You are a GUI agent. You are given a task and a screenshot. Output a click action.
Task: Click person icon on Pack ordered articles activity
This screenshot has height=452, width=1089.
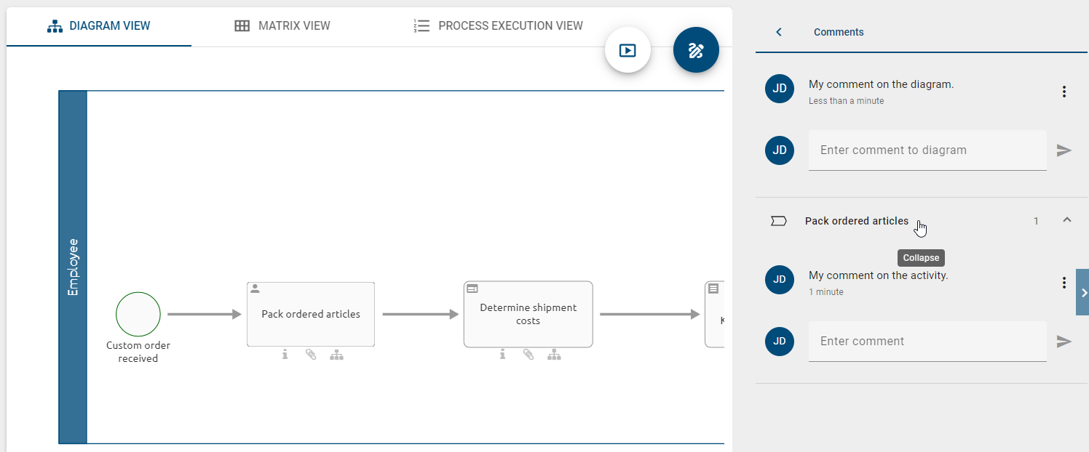pyautogui.click(x=254, y=288)
